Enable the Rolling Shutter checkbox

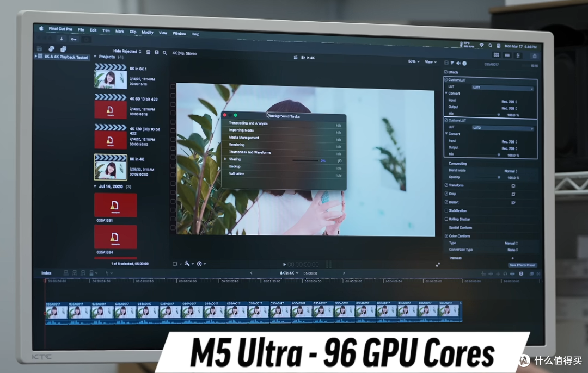pos(446,219)
